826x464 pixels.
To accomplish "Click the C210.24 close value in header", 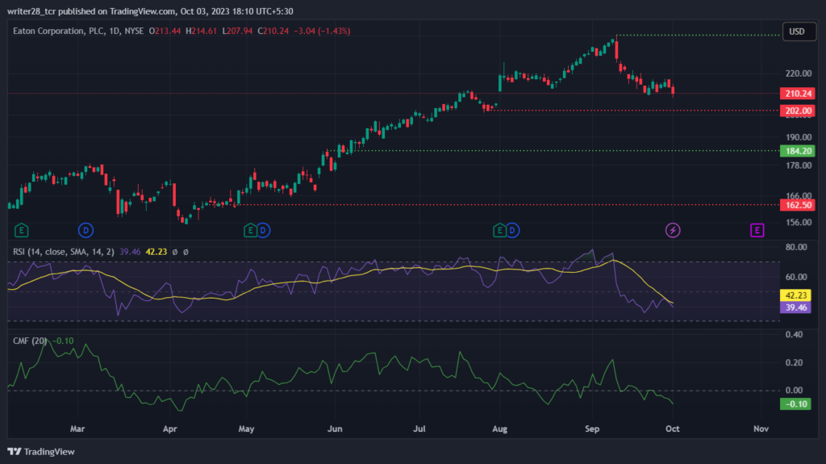I will [x=273, y=31].
